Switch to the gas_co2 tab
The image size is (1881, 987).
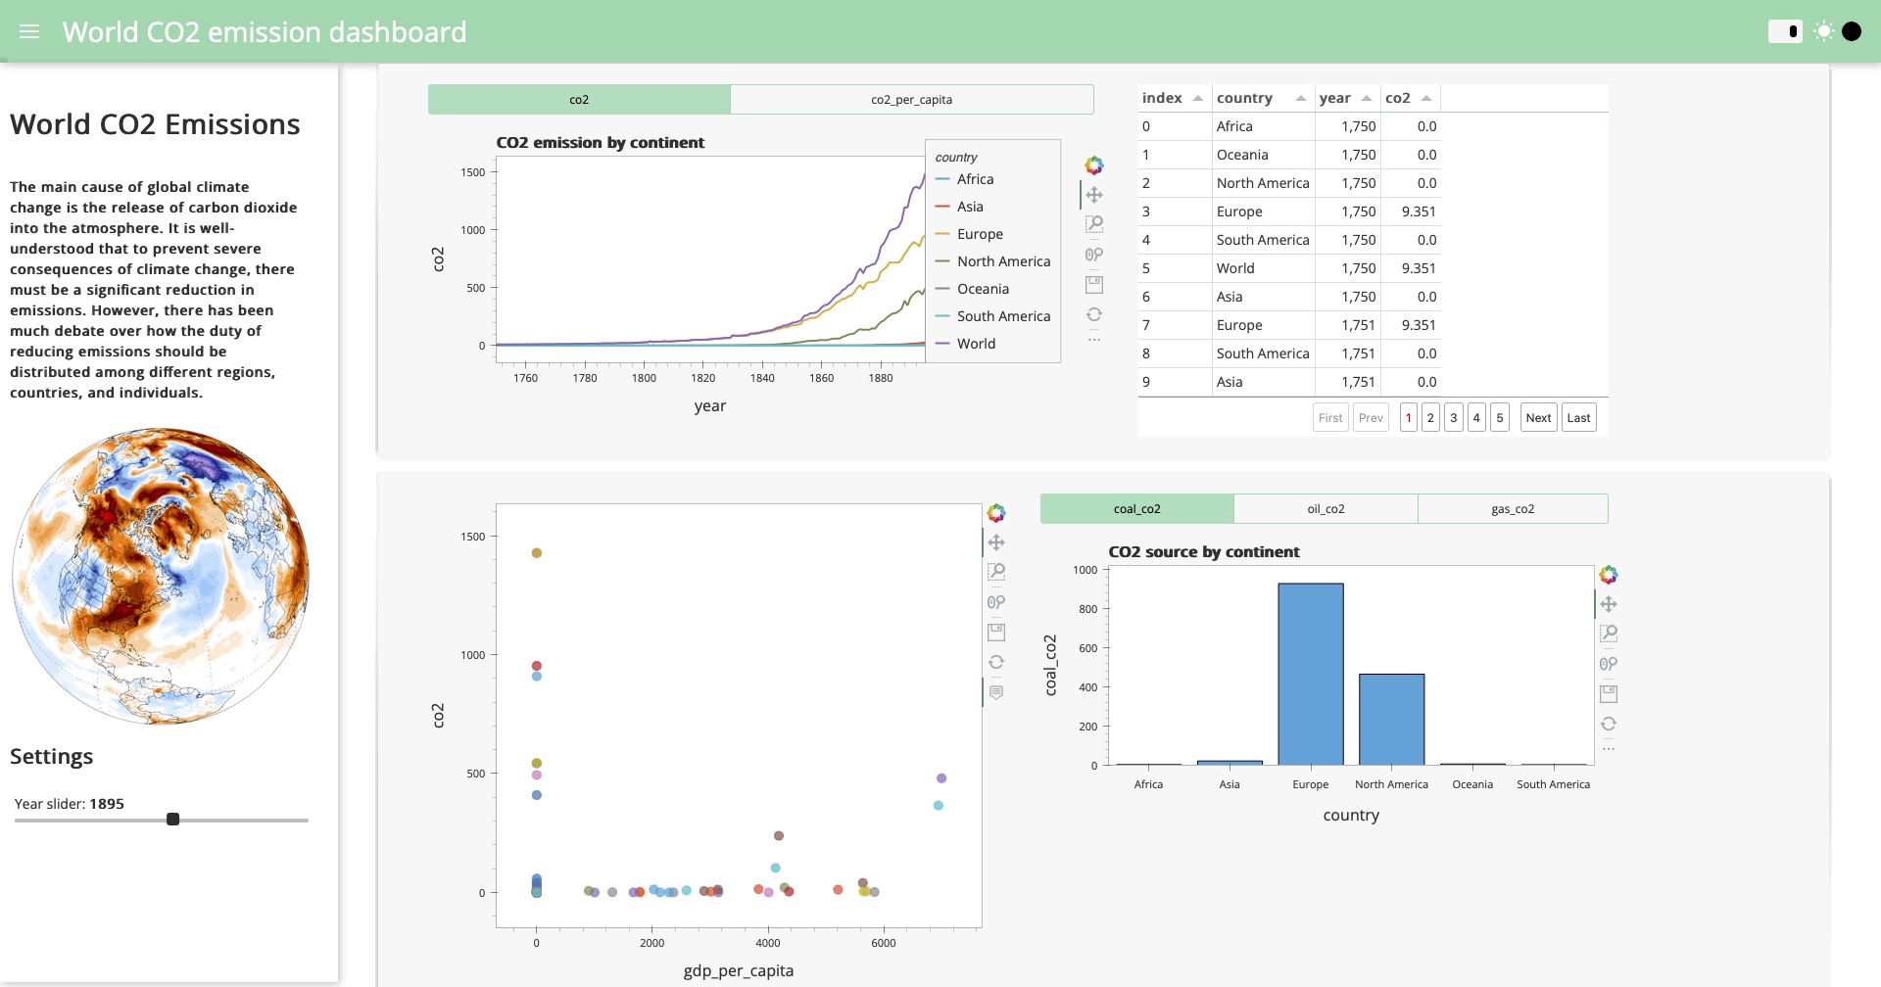(x=1513, y=508)
